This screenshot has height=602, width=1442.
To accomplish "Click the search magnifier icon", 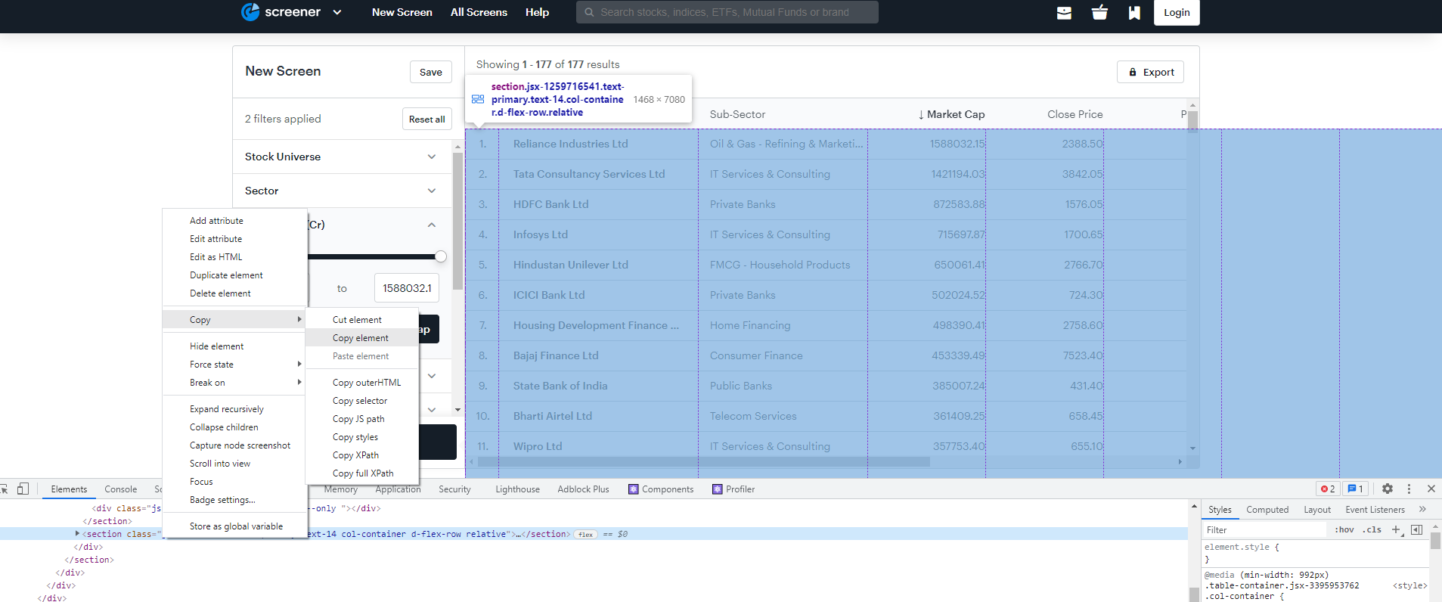I will tap(589, 12).
